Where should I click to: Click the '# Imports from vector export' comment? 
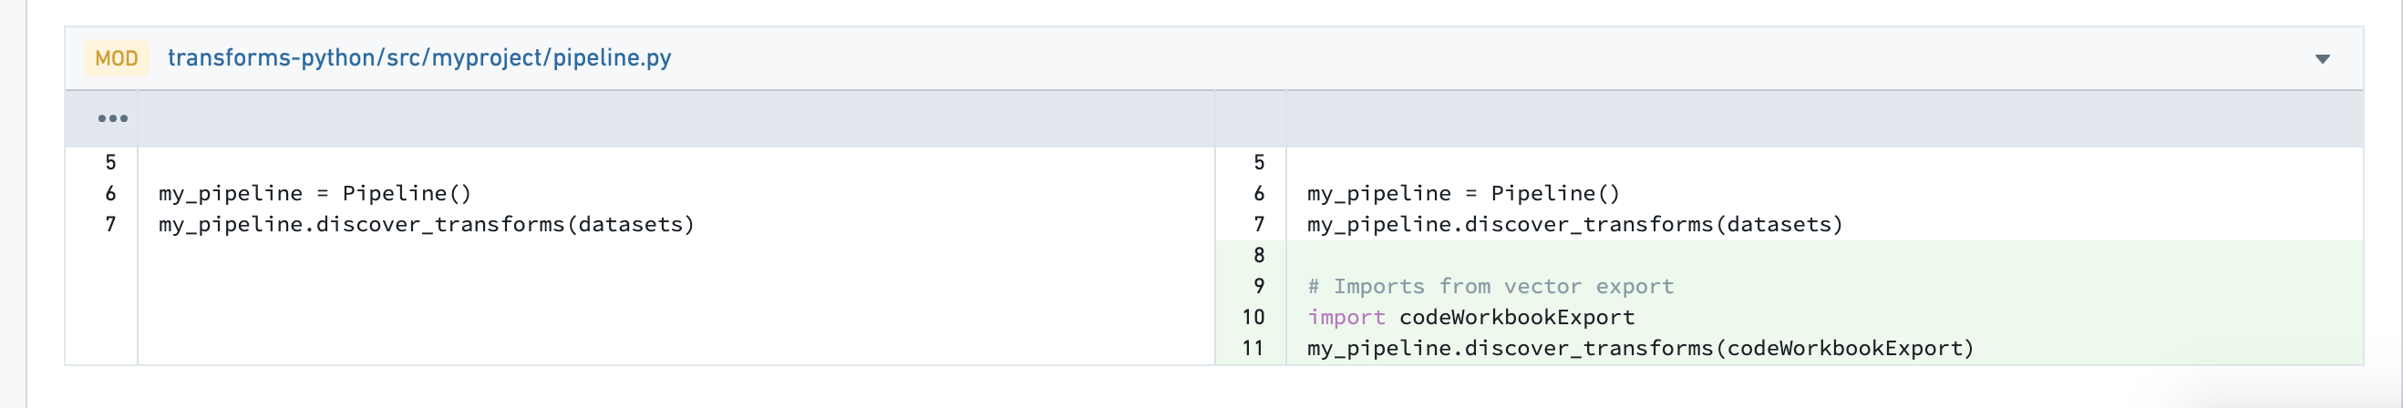1490,286
